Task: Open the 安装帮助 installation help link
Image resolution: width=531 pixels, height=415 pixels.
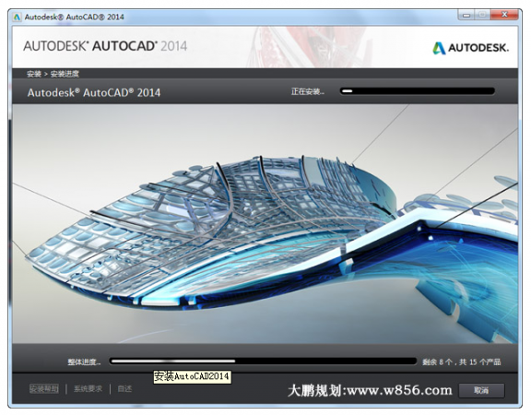Action: (44, 389)
